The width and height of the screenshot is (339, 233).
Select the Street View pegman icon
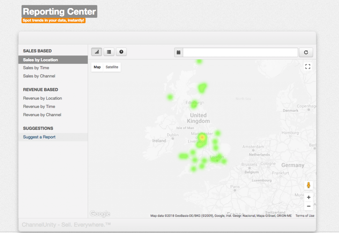tap(308, 185)
